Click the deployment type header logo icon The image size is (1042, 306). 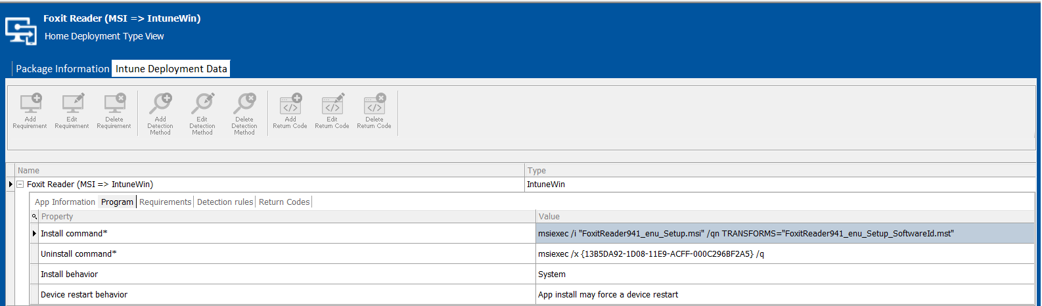[21, 30]
